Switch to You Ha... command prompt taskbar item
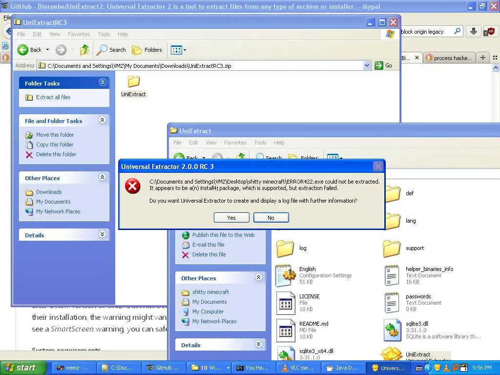This screenshot has width=500, height=375. point(253,368)
